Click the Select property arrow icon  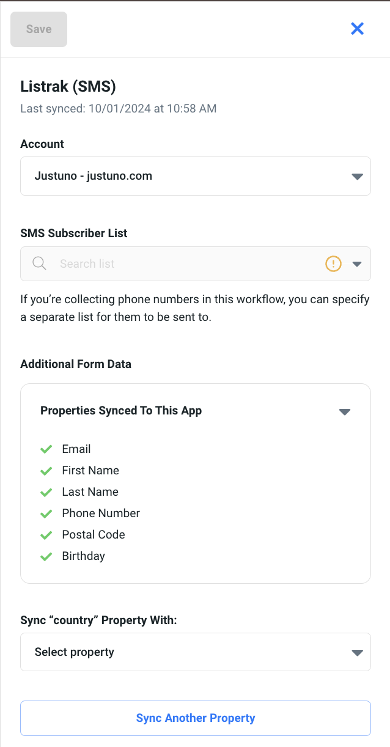tap(358, 653)
